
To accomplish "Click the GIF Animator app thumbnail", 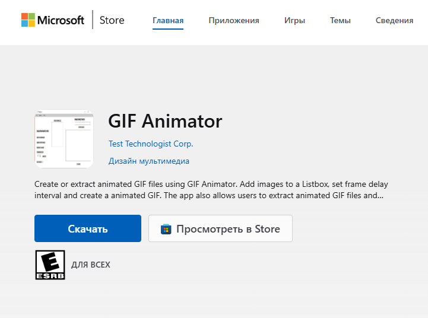I will click(64, 139).
